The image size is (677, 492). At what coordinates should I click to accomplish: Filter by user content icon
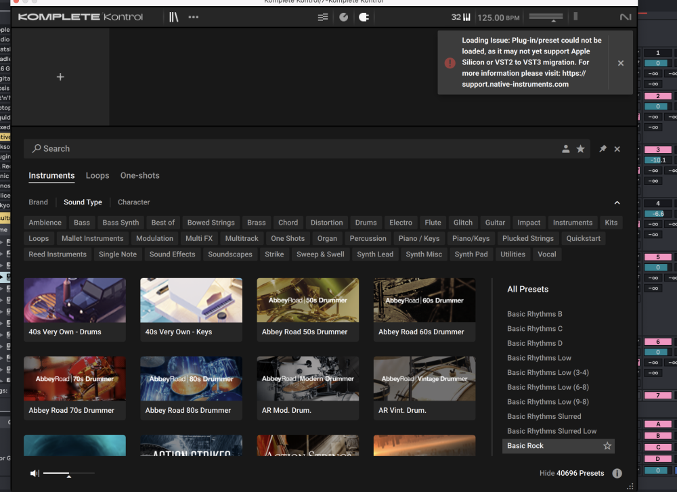[x=565, y=149]
